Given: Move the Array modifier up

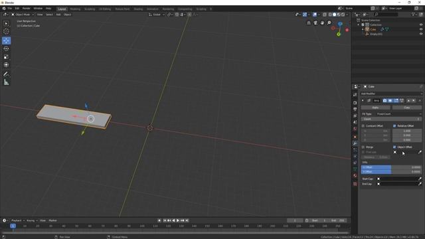Looking at the screenshot, I should coord(409,100).
